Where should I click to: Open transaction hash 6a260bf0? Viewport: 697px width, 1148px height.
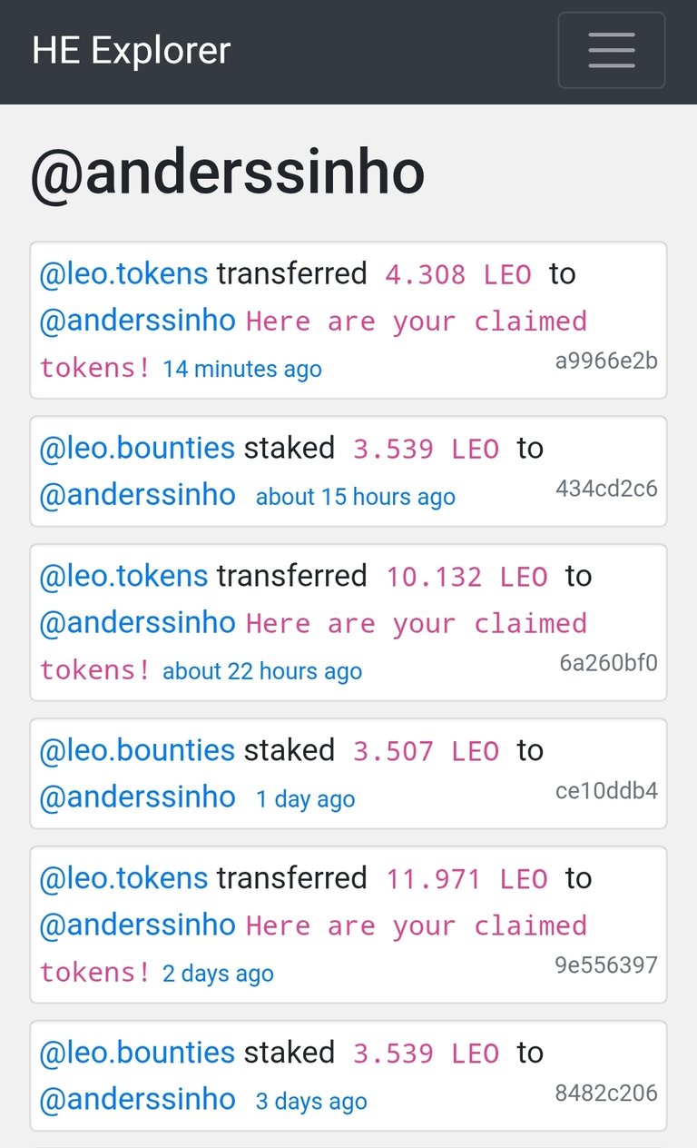[x=608, y=662]
